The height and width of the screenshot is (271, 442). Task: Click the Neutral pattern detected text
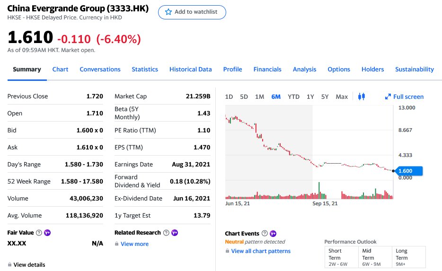[x=255, y=242]
